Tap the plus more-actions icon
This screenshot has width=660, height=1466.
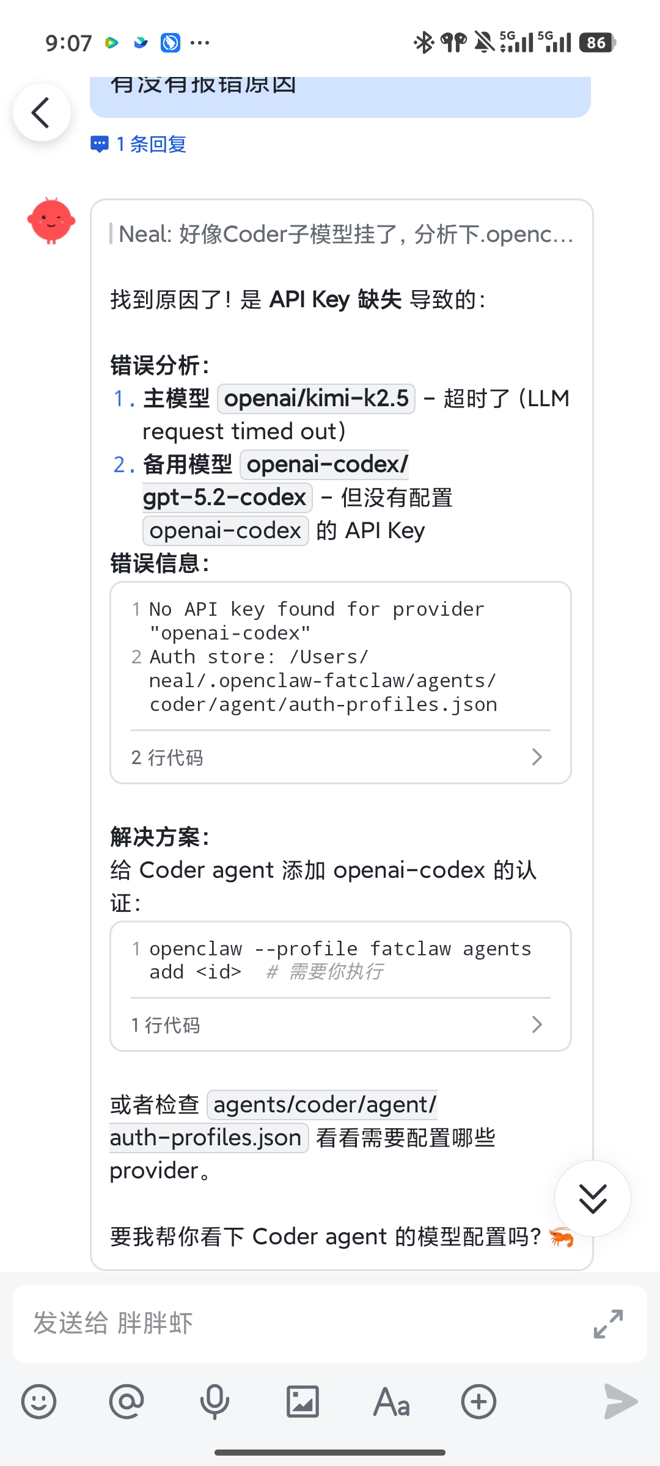(479, 1401)
